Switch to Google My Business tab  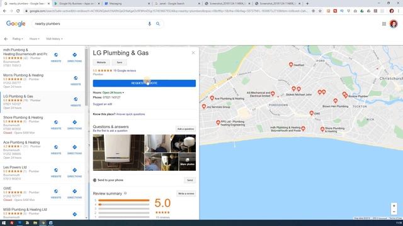[77, 4]
